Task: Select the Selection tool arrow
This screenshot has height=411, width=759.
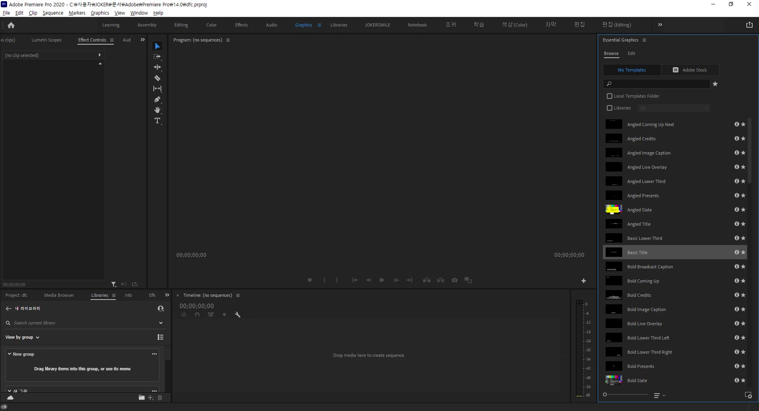Action: pos(157,46)
